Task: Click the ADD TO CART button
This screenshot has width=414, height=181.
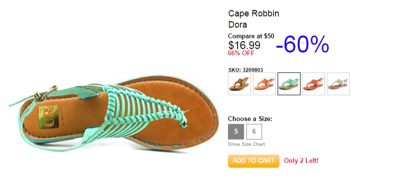Action: (x=253, y=161)
